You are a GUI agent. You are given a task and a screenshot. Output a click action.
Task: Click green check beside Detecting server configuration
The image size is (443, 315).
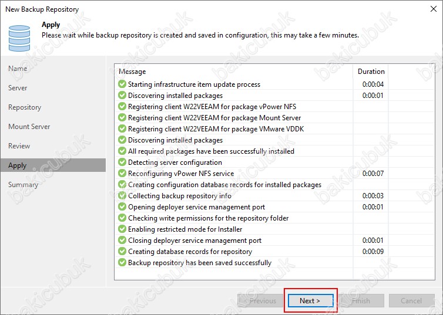[122, 162]
